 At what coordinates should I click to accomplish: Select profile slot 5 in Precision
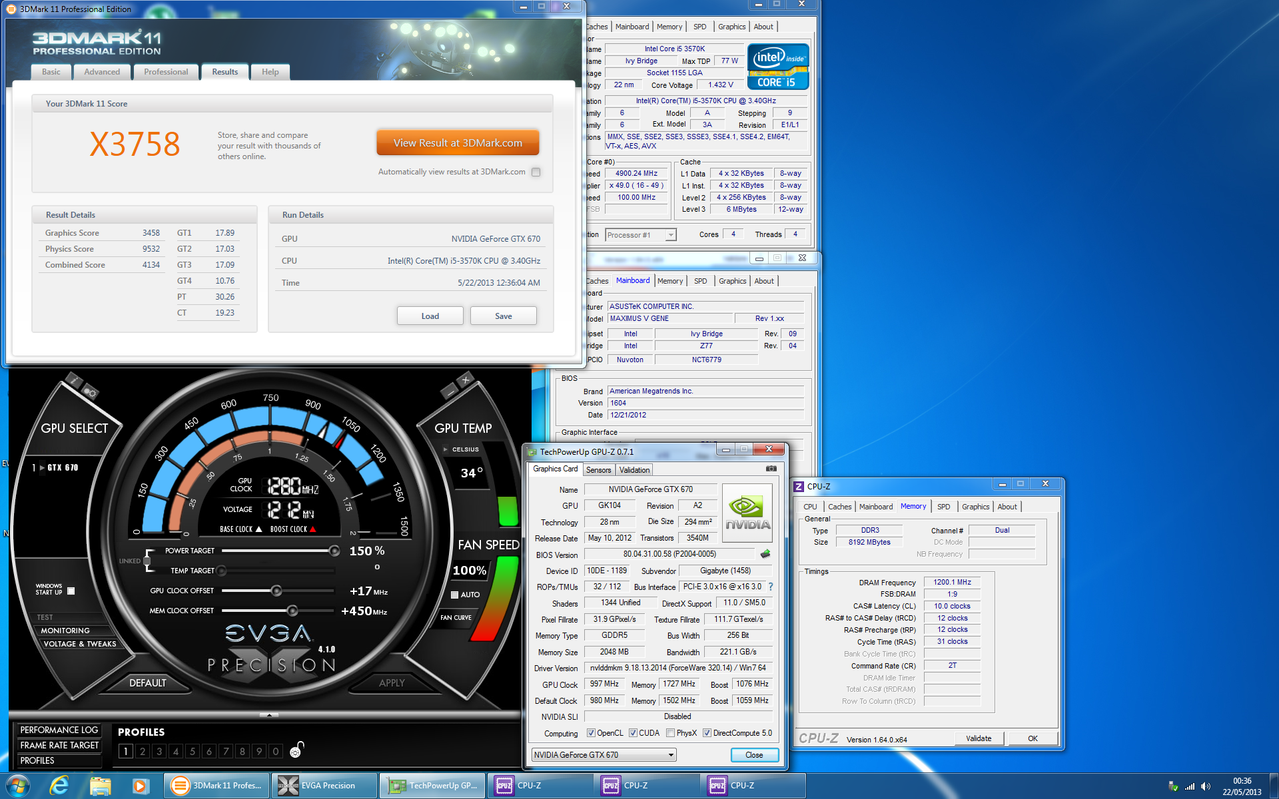192,751
